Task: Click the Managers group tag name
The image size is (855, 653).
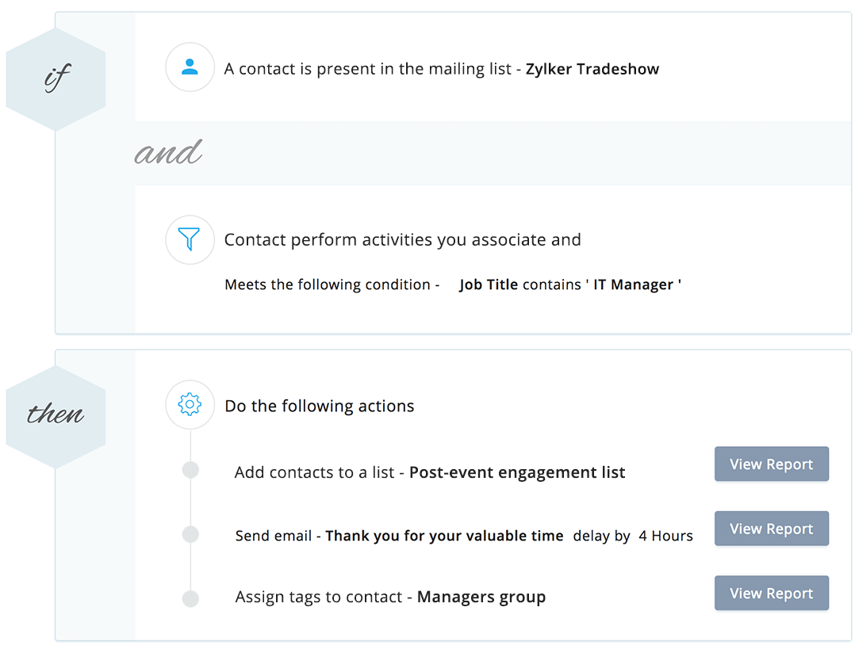Action: click(x=481, y=597)
